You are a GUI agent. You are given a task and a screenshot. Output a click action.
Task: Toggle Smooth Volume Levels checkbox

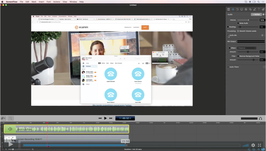(x=238, y=31)
